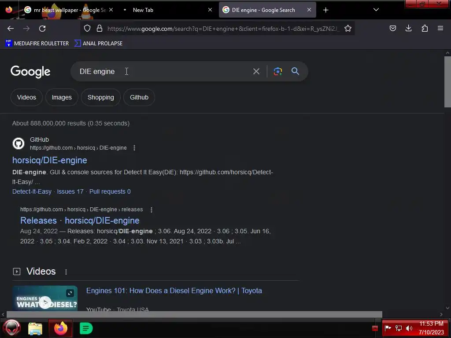The height and width of the screenshot is (338, 451).
Task: Close the New Tab tab
Action: 210,10
